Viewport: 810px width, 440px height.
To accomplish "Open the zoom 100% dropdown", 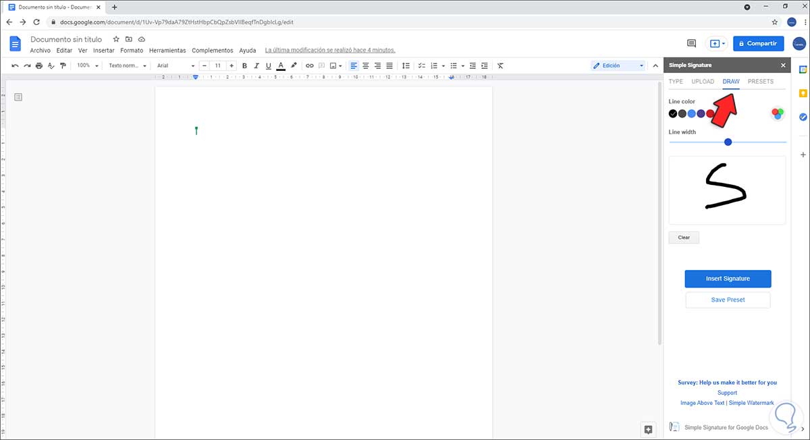I will tap(88, 65).
